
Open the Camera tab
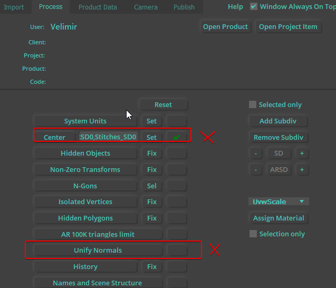click(146, 7)
